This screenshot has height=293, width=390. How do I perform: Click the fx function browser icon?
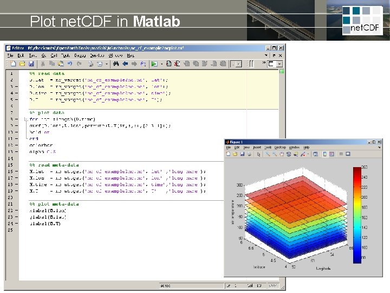143,64
